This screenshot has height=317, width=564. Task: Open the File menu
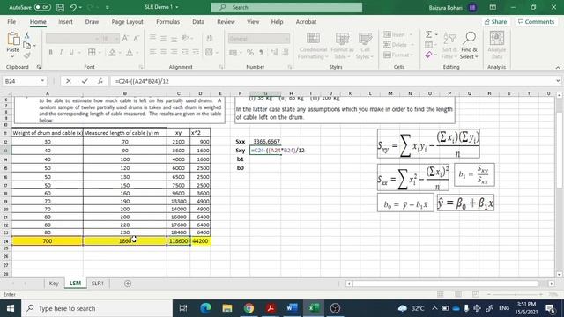click(11, 22)
